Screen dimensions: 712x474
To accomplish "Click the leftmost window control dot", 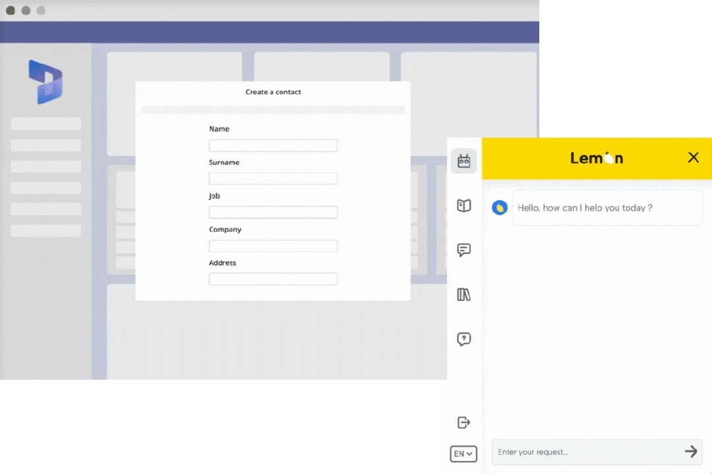I will point(11,11).
